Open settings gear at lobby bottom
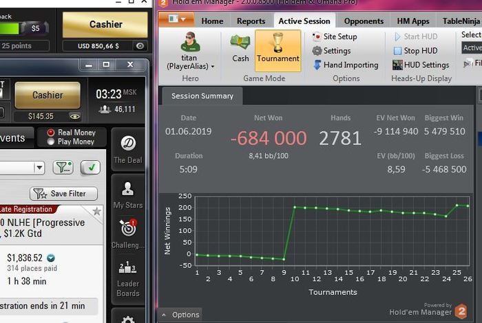The image size is (482, 323). tap(128, 320)
